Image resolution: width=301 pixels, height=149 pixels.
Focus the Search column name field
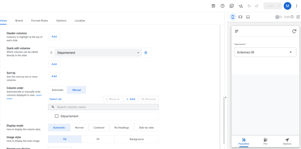[x=103, y=107]
